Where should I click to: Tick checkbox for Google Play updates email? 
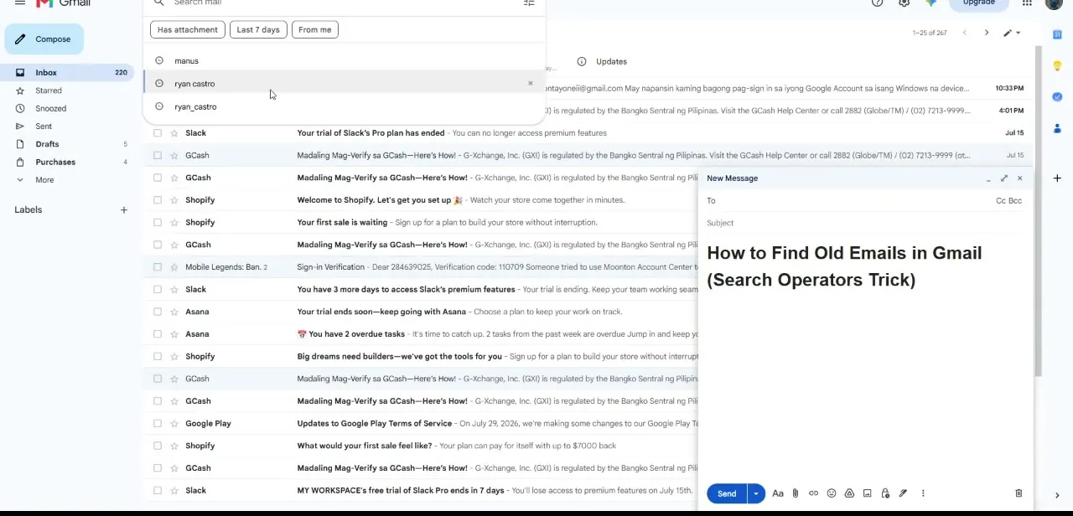(x=157, y=423)
